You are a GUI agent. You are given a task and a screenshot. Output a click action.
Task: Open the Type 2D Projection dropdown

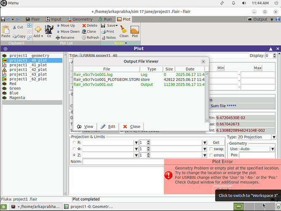pos(274,137)
